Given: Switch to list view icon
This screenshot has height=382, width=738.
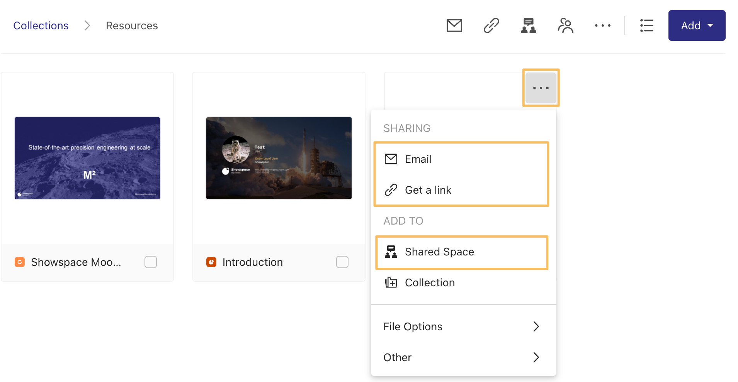Looking at the screenshot, I should click(x=646, y=26).
